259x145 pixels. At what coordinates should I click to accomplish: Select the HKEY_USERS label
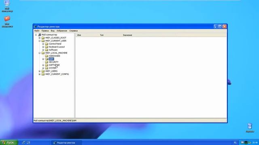point(51,71)
